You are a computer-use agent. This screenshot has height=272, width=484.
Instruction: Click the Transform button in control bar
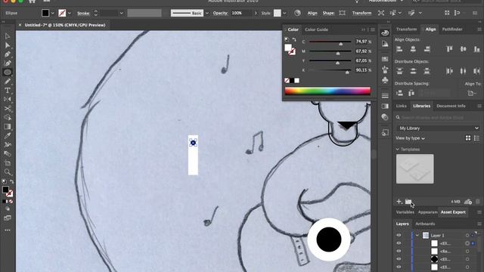pos(361,13)
